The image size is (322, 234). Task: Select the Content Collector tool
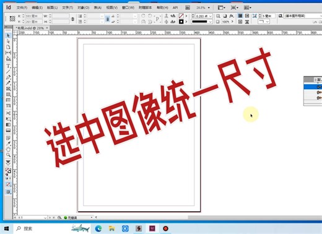[8, 59]
